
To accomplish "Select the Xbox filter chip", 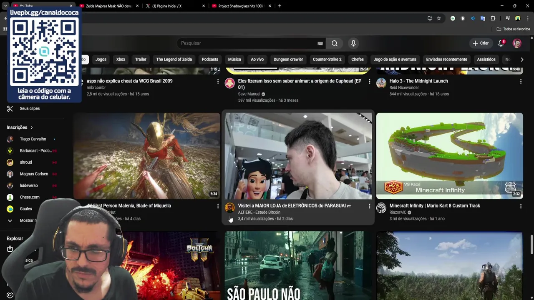I will [121, 59].
